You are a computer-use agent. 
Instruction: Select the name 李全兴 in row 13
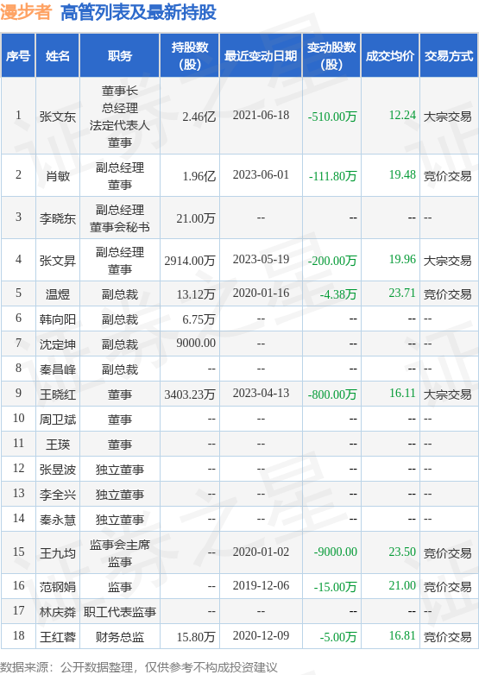tap(58, 494)
